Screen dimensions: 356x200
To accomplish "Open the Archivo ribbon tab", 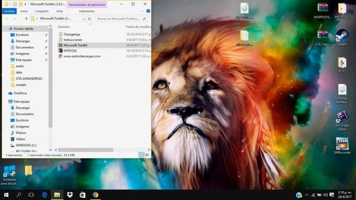I will point(9,11).
